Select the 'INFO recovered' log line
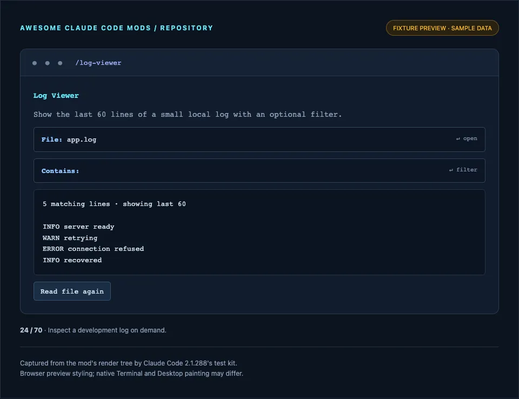The image size is (519, 399). click(72, 260)
